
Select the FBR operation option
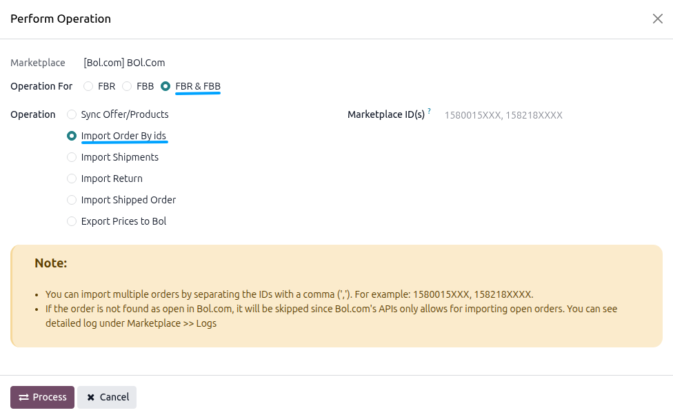click(x=88, y=86)
